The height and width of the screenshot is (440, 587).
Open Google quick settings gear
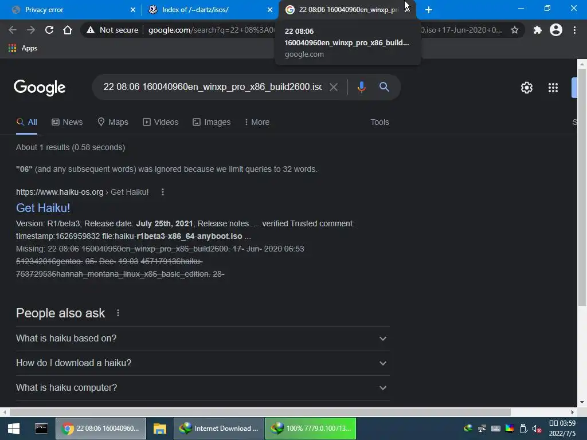click(527, 88)
